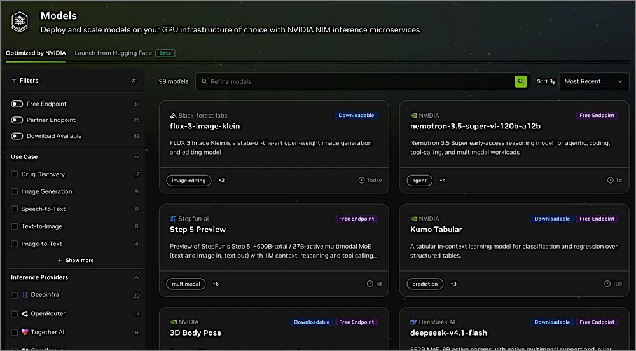This screenshot has height=351, width=636.
Task: Click NVIDIA logo on the Kumo Tabular card
Action: (x=414, y=219)
